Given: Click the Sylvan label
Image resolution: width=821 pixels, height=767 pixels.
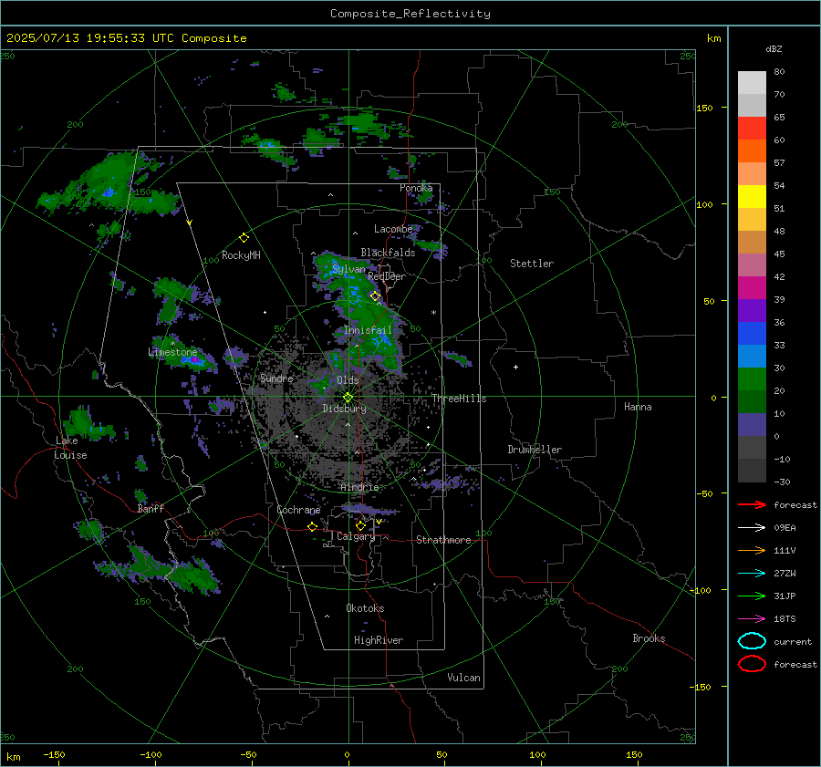Looking at the screenshot, I should coord(348,269).
